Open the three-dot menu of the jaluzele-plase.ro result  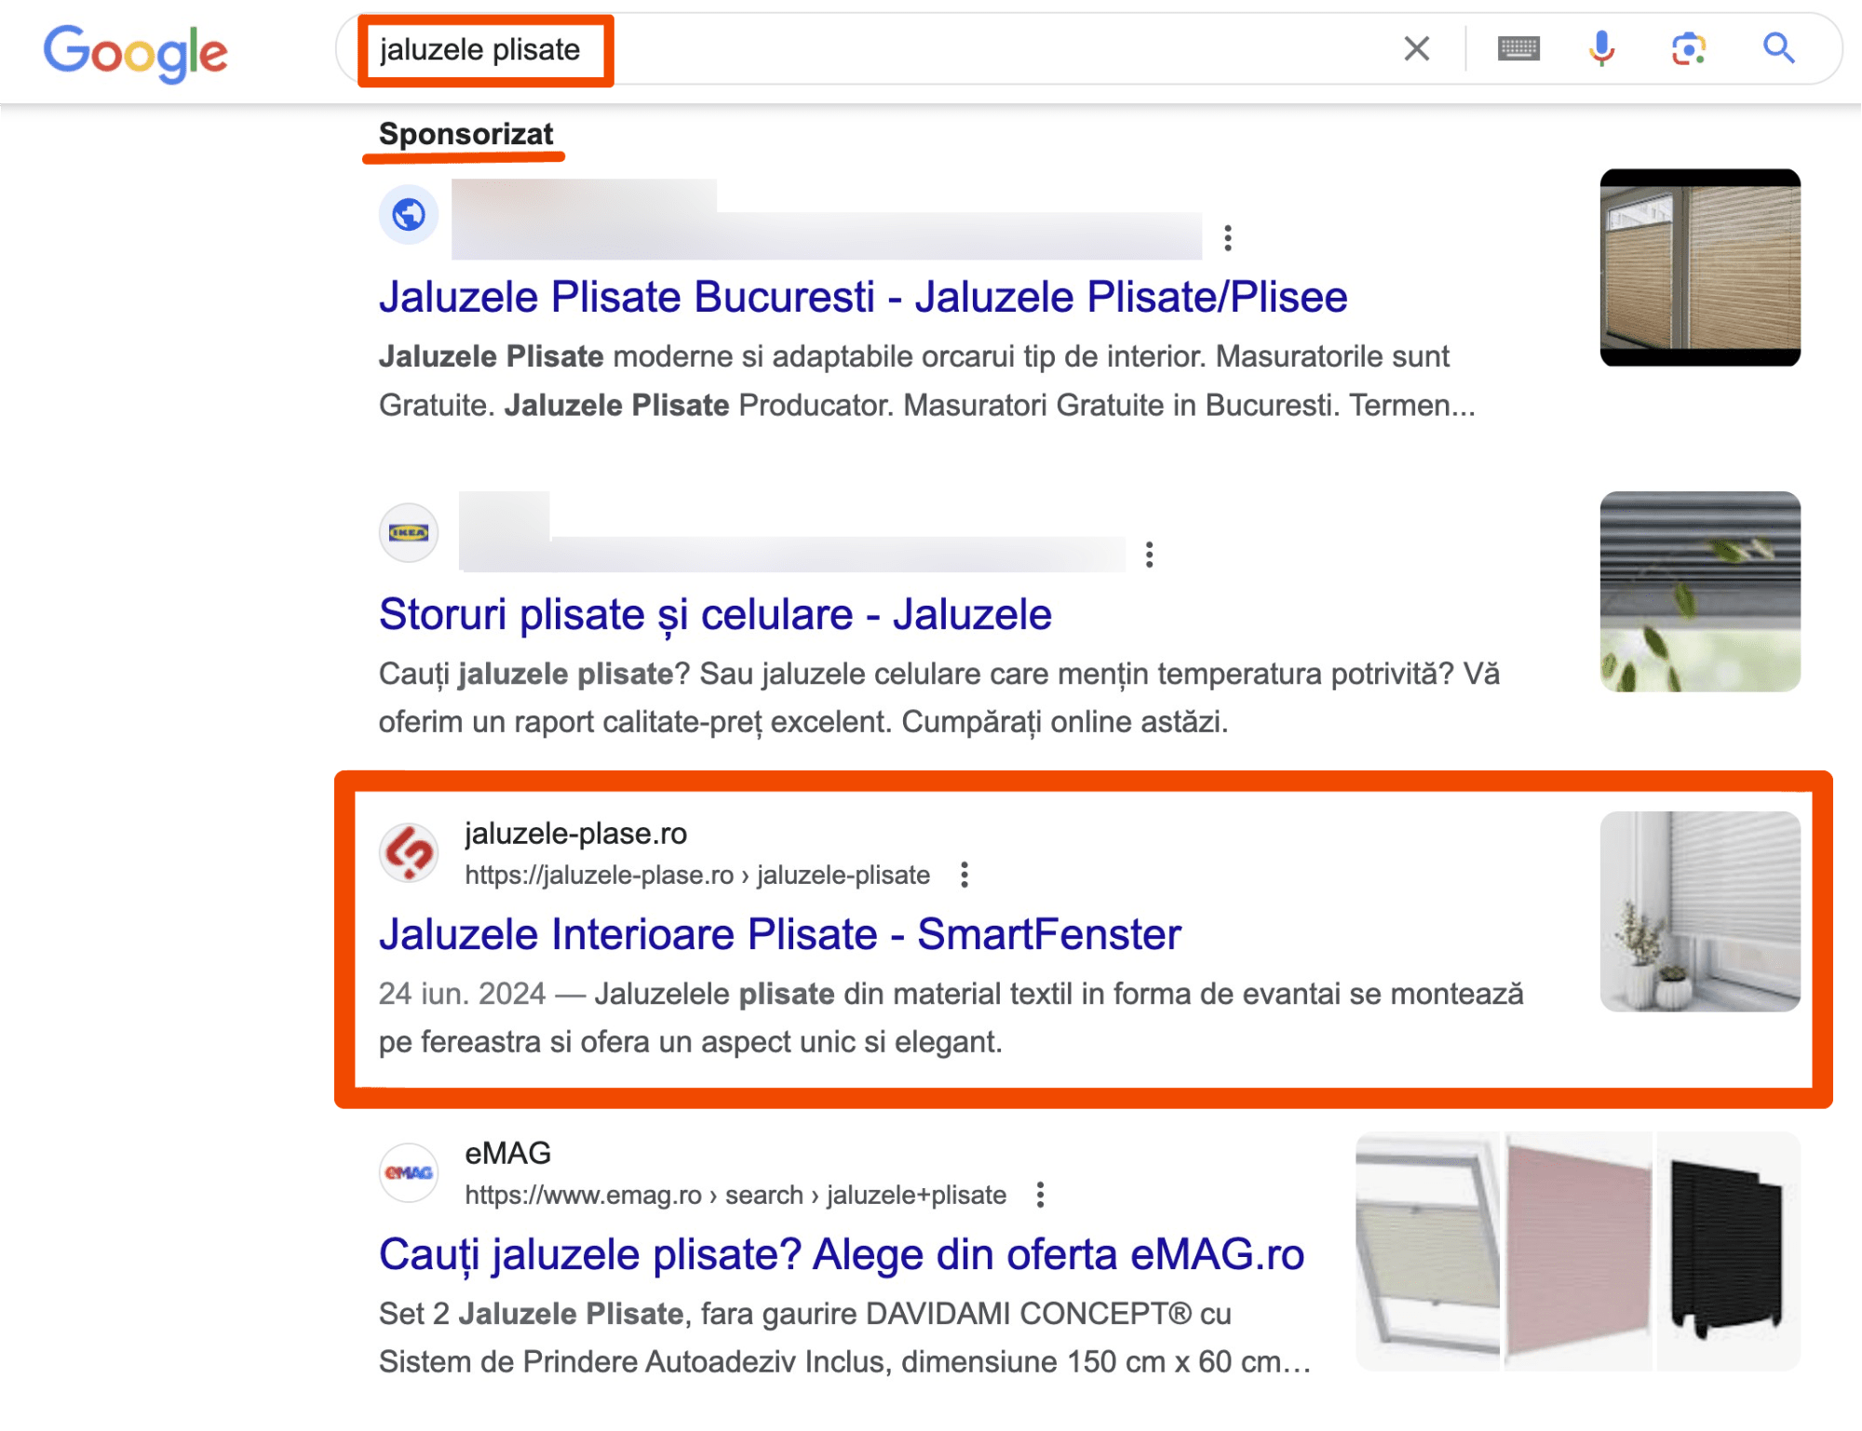965,875
